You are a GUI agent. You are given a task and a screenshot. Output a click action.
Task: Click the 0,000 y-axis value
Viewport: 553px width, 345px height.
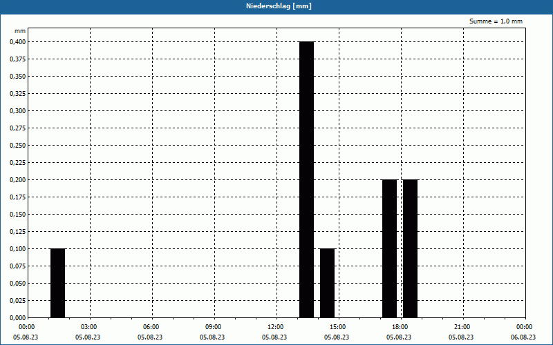[x=18, y=318]
